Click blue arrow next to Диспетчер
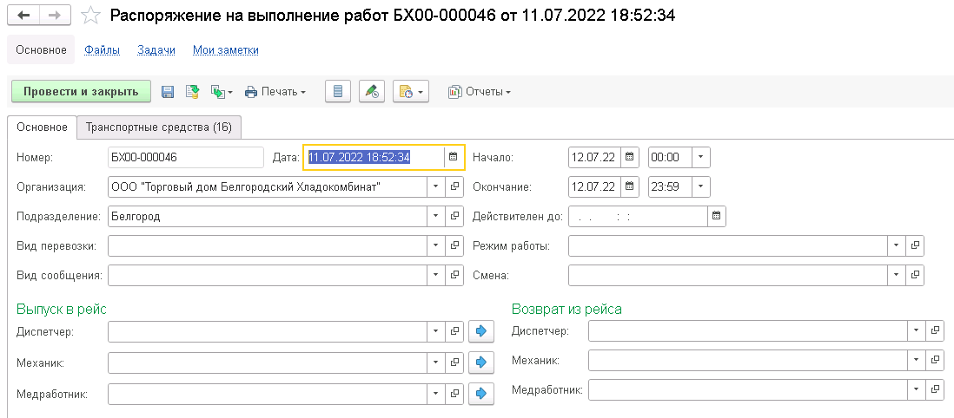Viewport: 954px width, 418px height. [x=480, y=330]
